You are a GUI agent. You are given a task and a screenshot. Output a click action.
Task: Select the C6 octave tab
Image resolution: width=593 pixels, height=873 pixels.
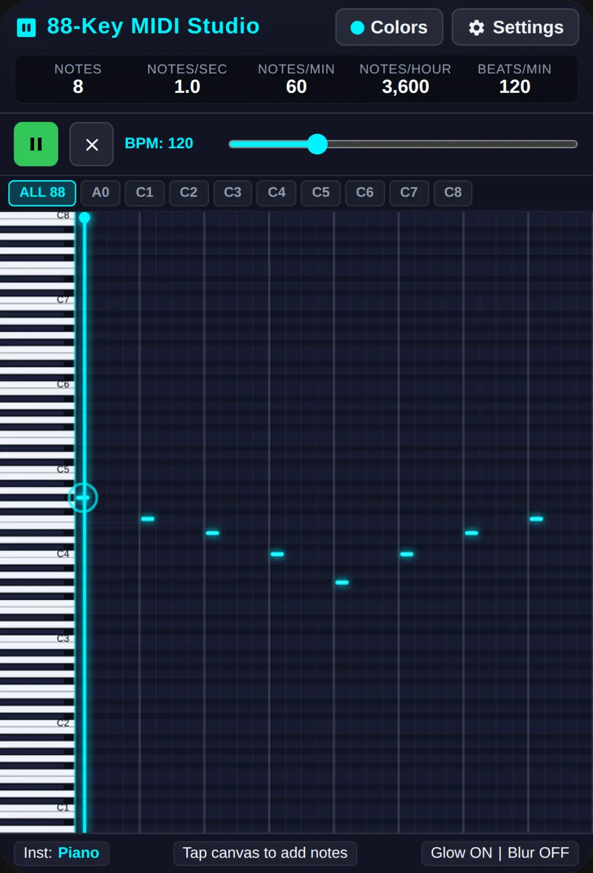365,193
